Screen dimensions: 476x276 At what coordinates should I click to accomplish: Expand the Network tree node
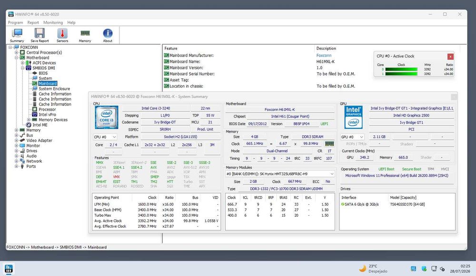16,161
